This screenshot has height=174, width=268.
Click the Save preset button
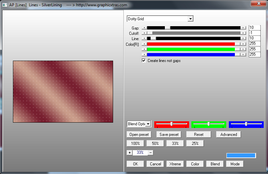(169, 135)
